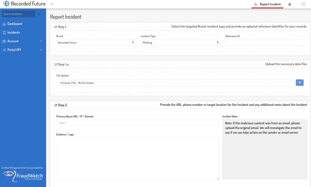Click the 'Primary Abuse URL / IP / Domain' label
Viewport: 311px width, 187px height.
pos(75,117)
